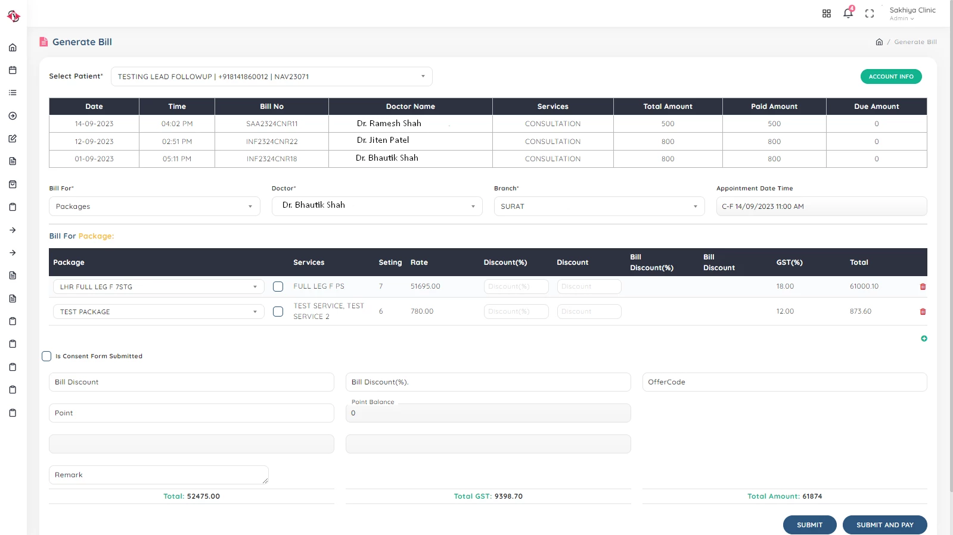Open the Select Patient dropdown
This screenshot has width=953, height=535.
pos(271,76)
